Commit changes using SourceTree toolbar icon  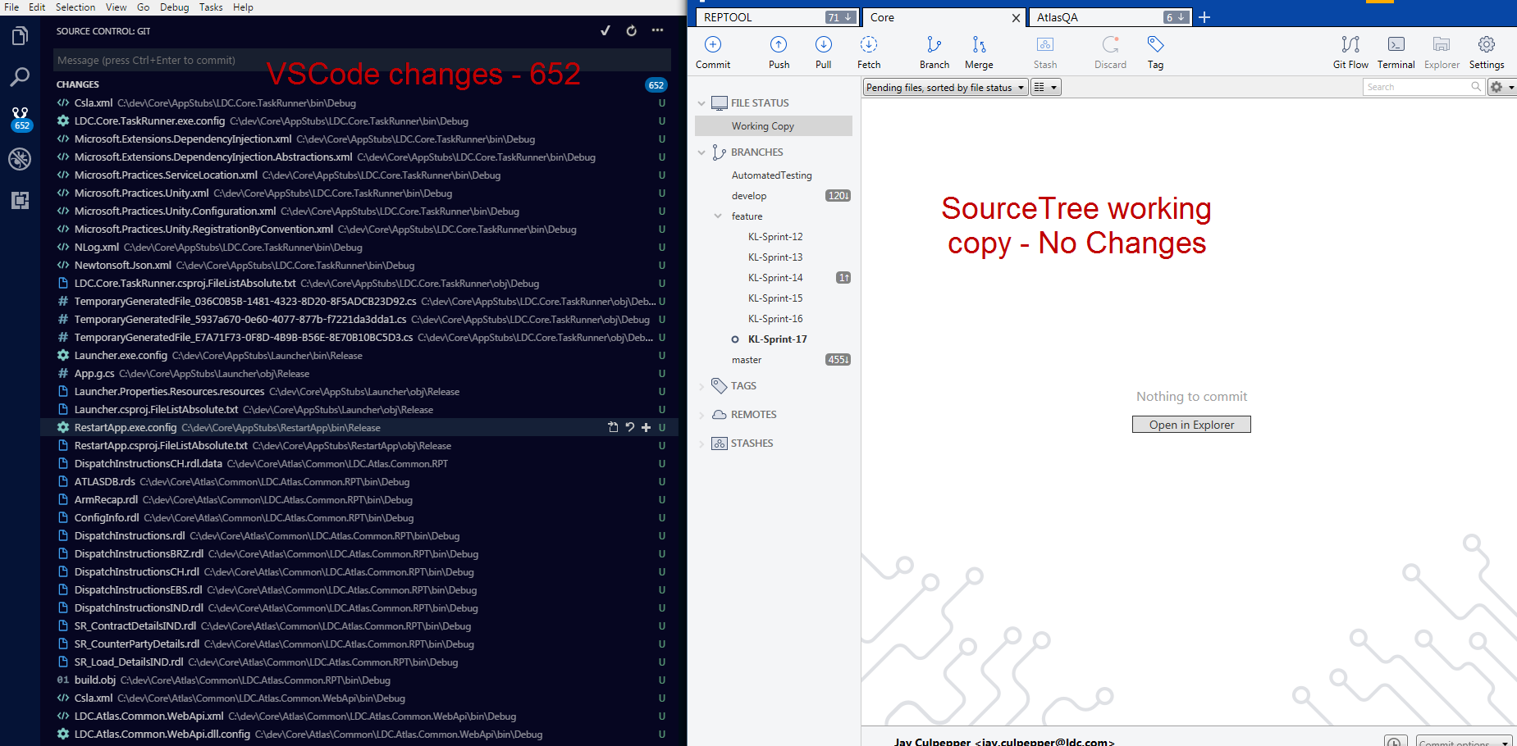712,51
